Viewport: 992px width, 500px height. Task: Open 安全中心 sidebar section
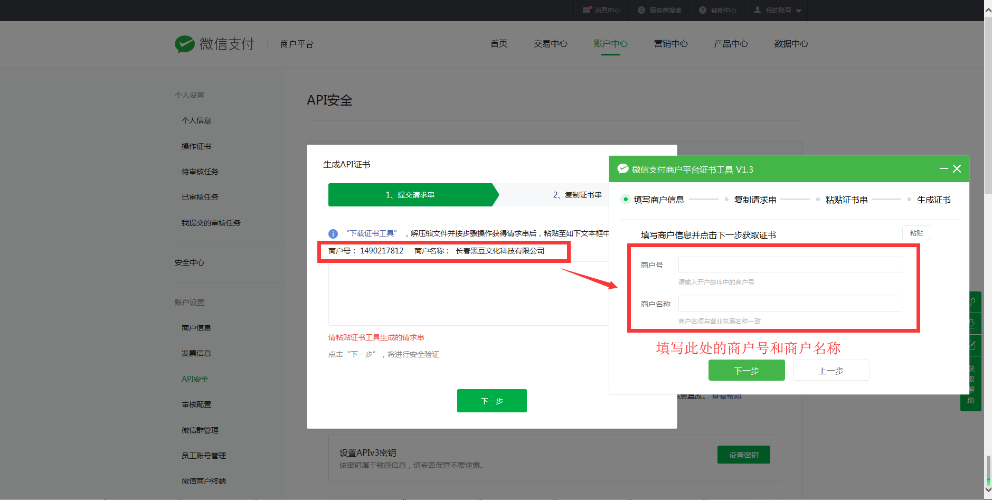point(190,262)
